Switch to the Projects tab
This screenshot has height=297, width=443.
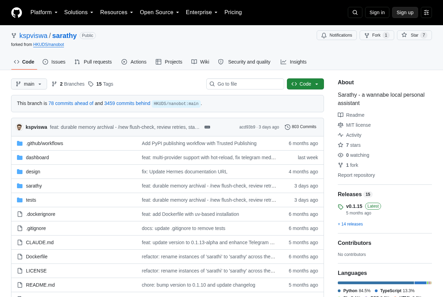tap(169, 62)
